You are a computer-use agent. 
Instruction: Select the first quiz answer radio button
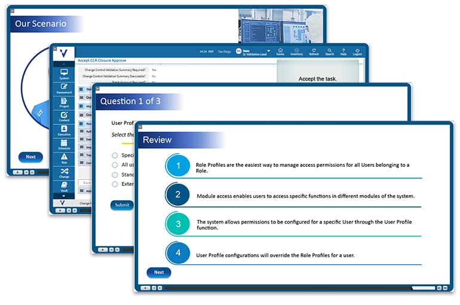tap(115, 155)
